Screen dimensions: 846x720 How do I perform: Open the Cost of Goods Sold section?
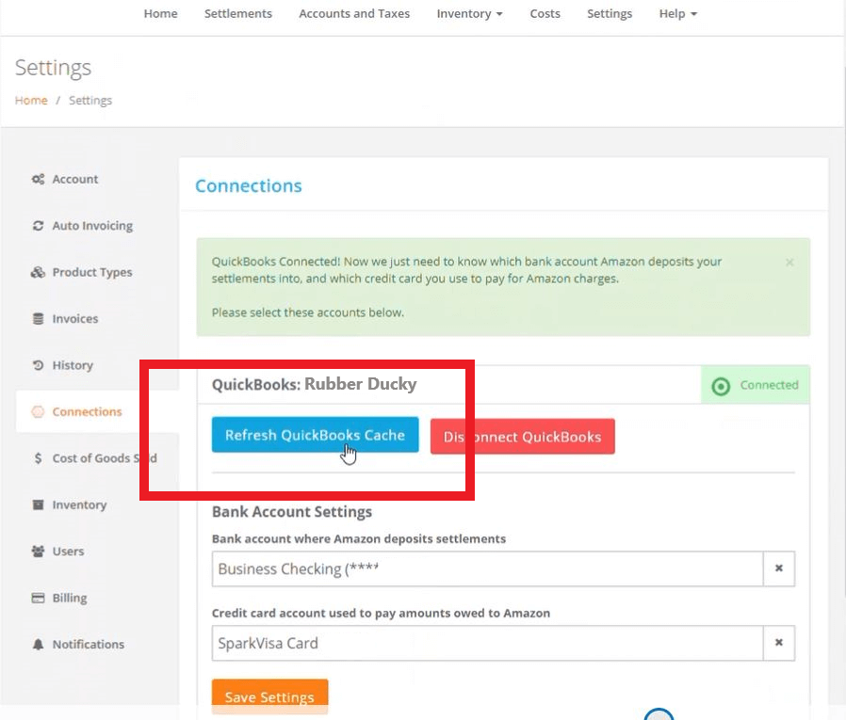point(105,458)
